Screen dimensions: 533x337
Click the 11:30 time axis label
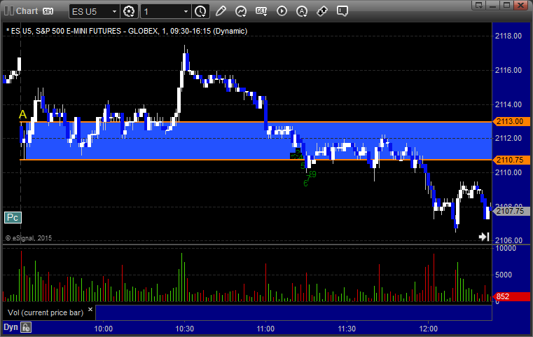coord(347,329)
